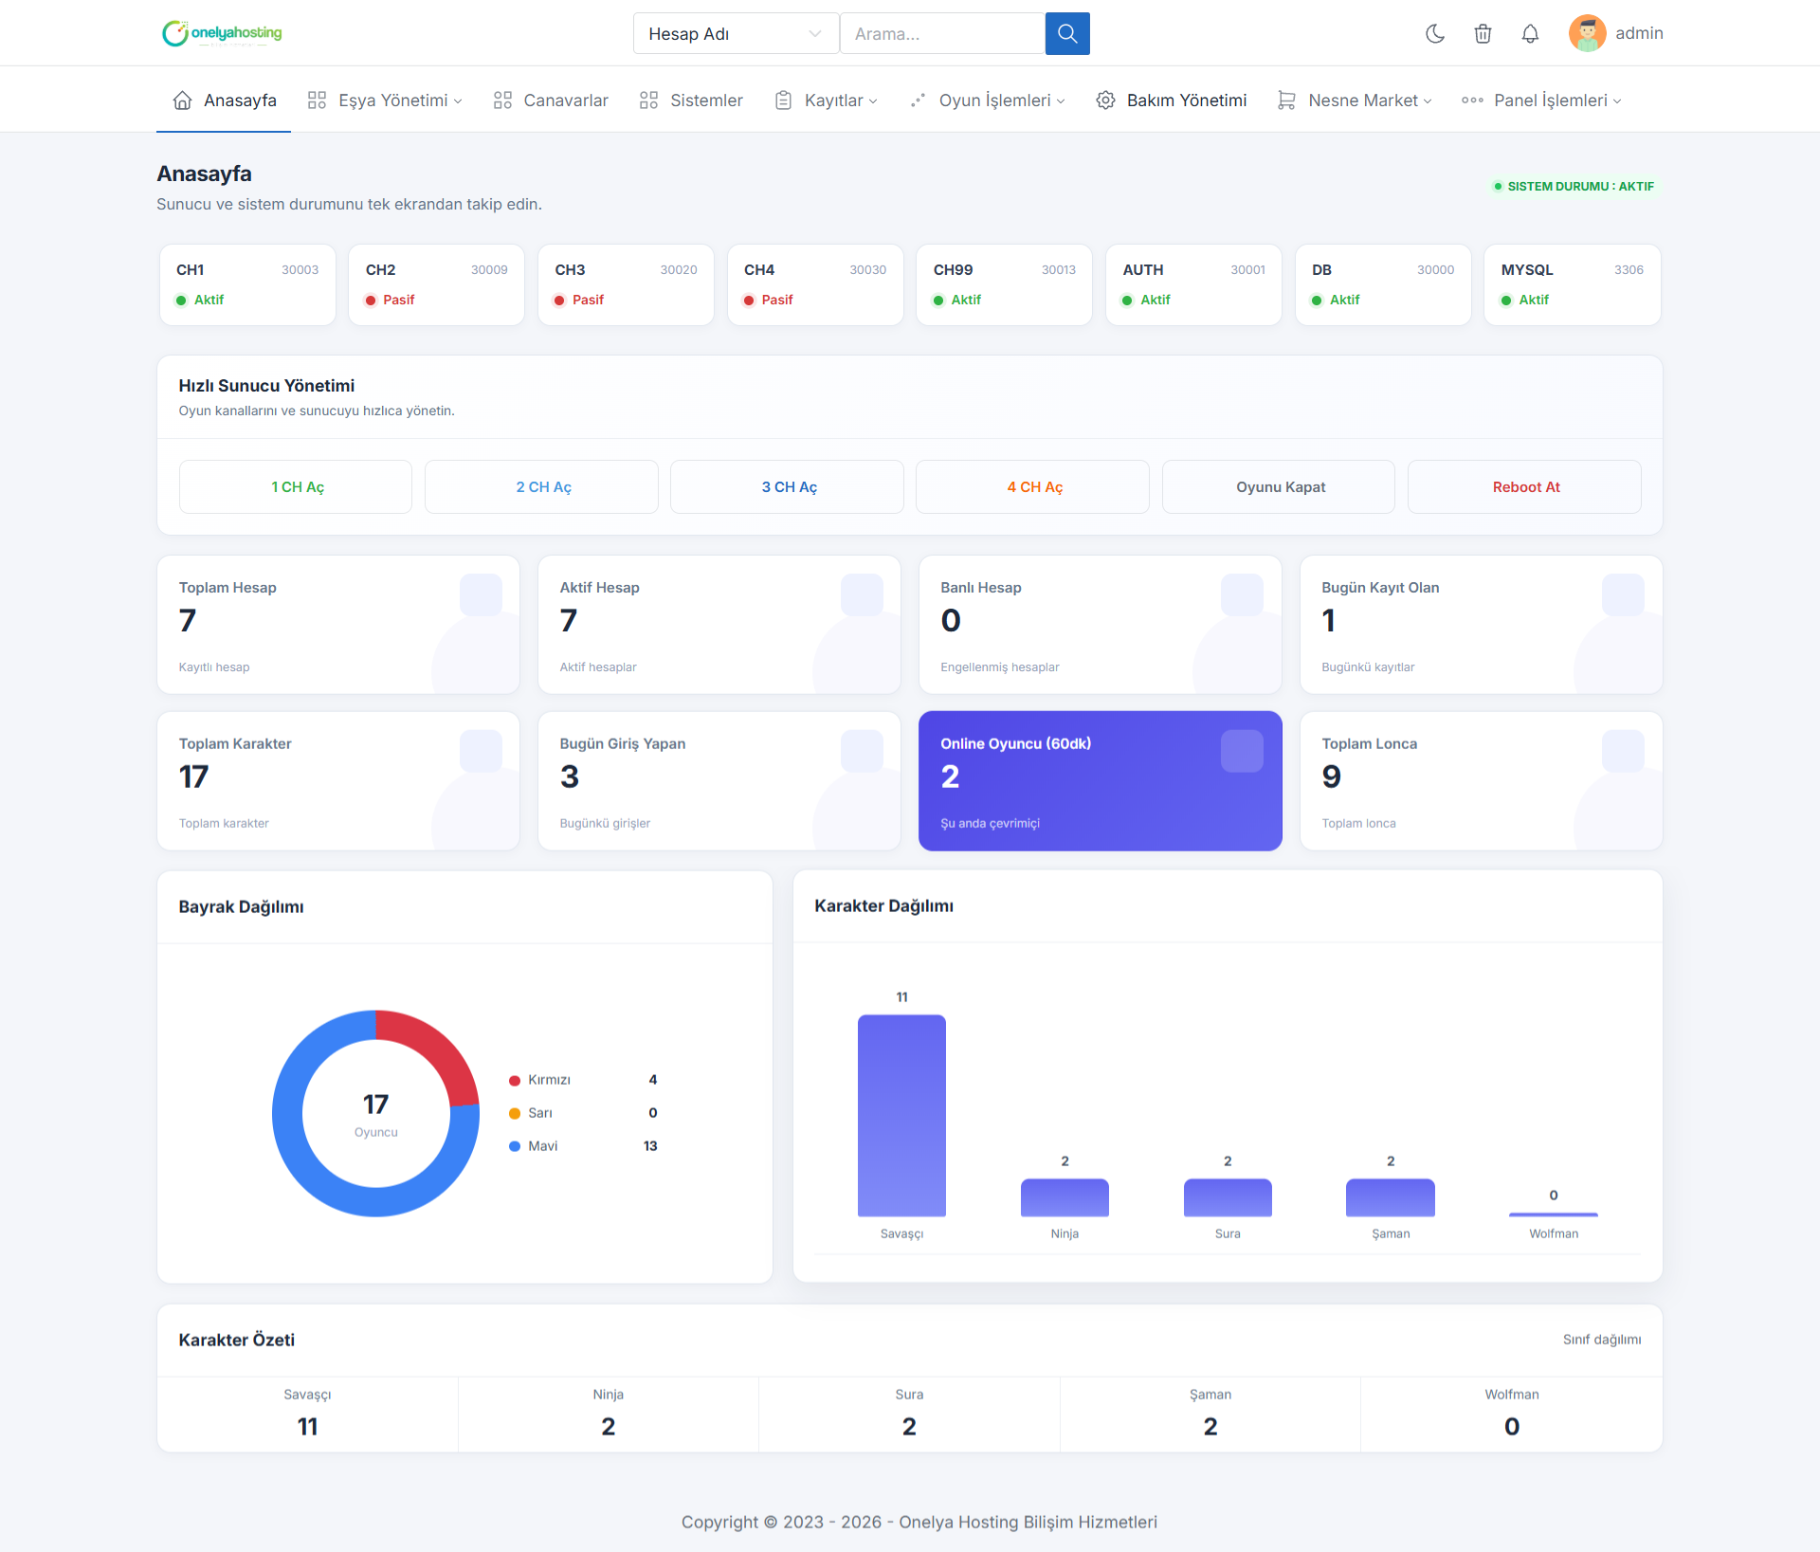Click the Mavi legend color dot

tap(515, 1146)
